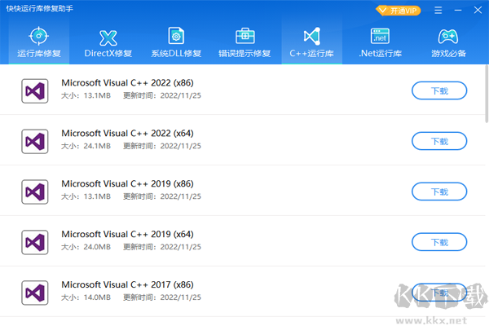
Task: Open the 运行库修复 tab
Action: [x=38, y=42]
